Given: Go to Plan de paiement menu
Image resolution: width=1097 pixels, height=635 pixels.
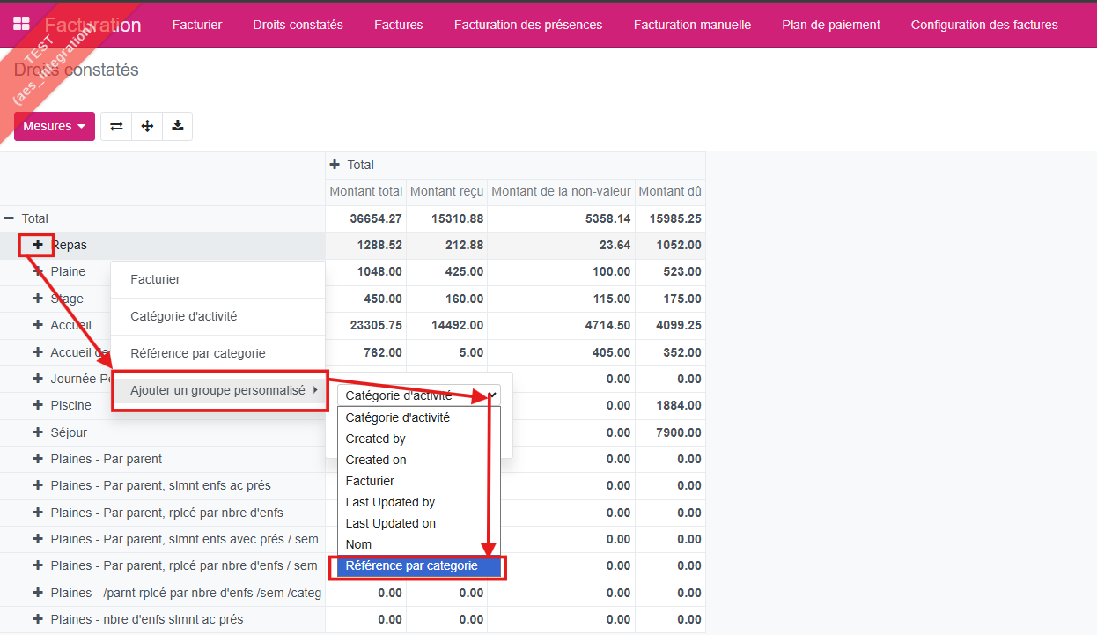Looking at the screenshot, I should tap(831, 25).
